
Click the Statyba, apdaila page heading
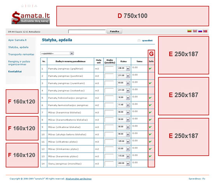pos(57,40)
